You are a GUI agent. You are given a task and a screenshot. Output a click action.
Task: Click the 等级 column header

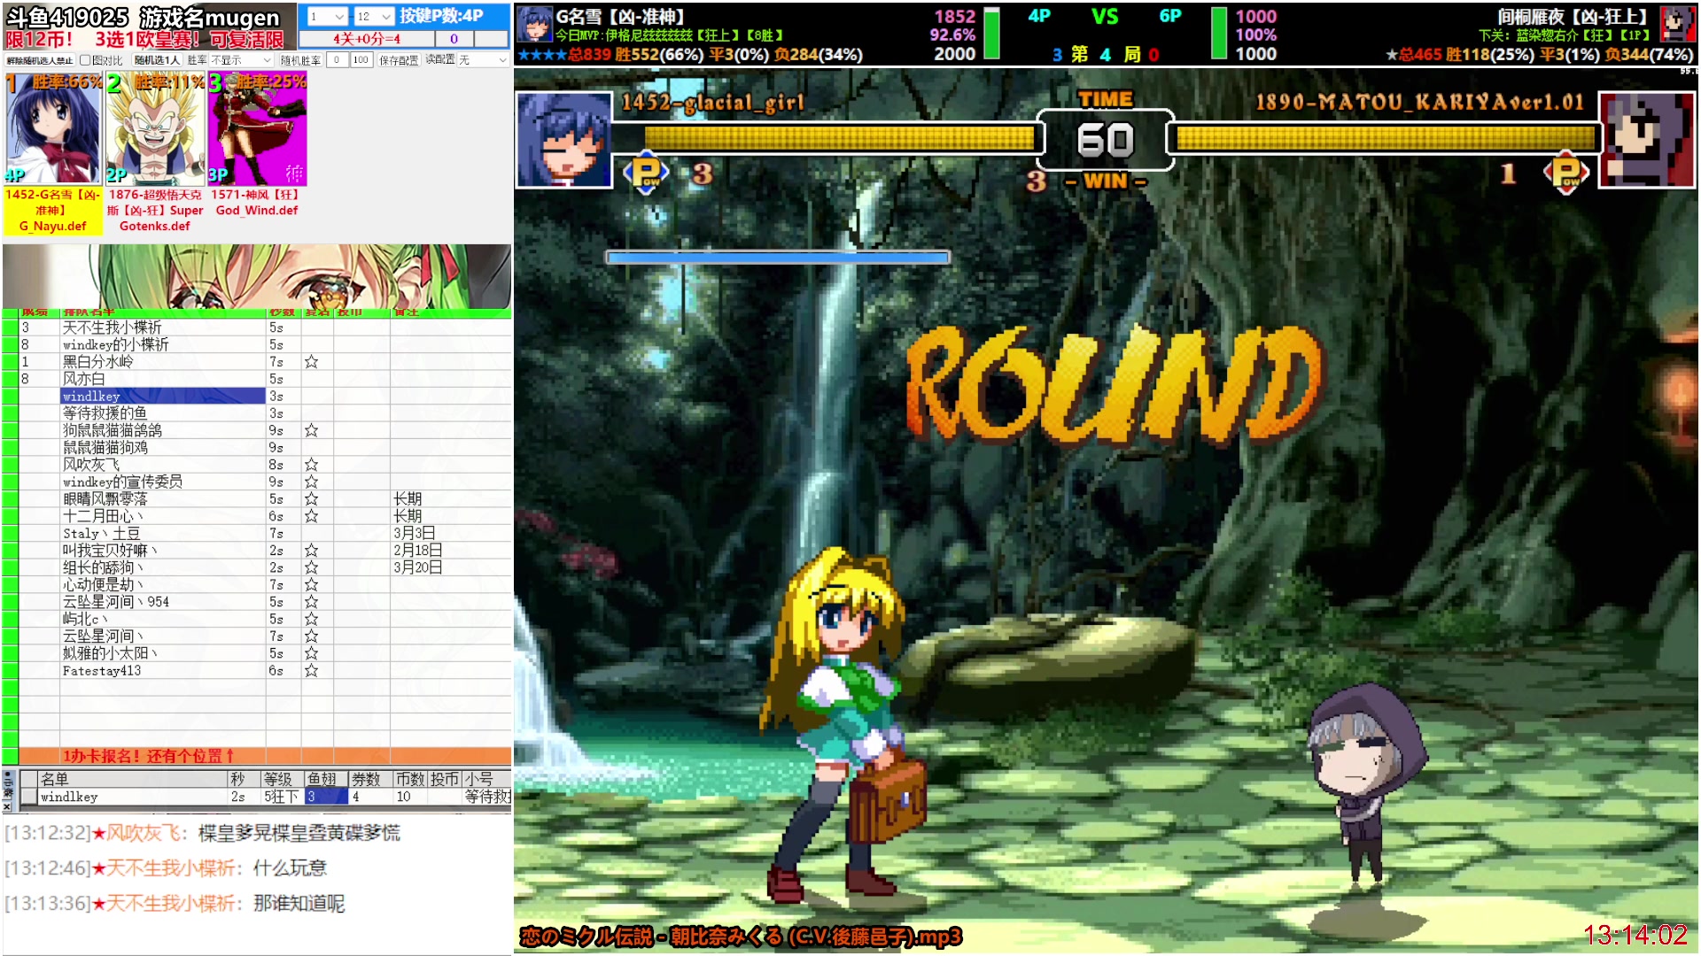[282, 780]
